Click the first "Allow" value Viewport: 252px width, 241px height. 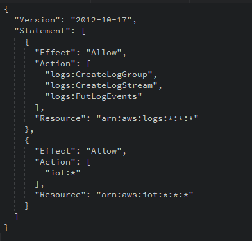click(x=104, y=53)
